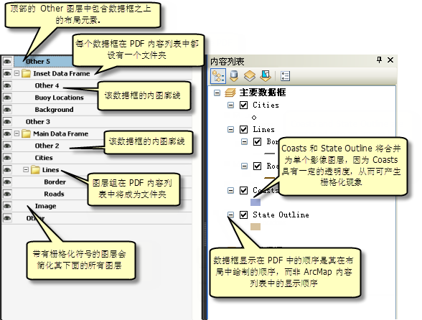Hide the Buoy Locations PDF layer
This screenshot has height=320, width=422.
pos(7,98)
